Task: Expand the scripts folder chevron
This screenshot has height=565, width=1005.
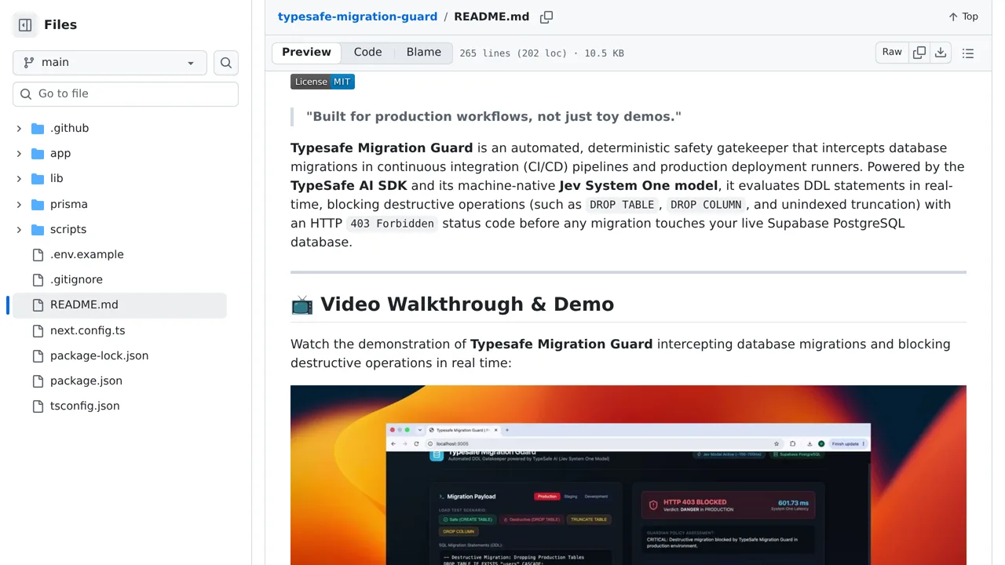Action: [x=19, y=229]
